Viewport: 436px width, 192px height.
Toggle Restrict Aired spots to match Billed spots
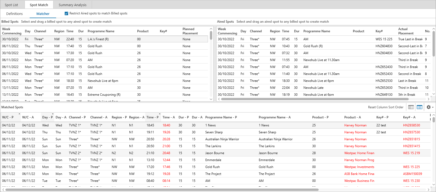pyautogui.click(x=66, y=13)
